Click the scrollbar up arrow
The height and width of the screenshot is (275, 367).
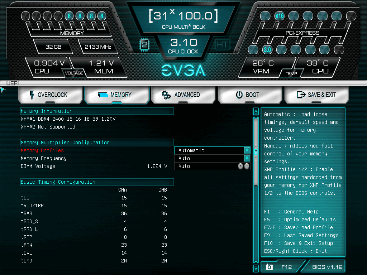pos(256,112)
